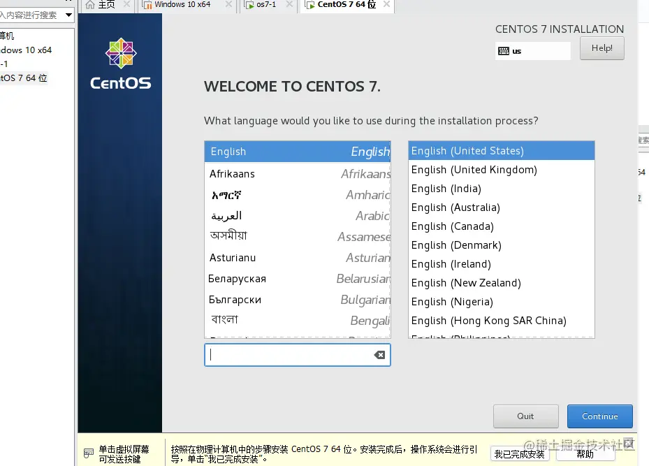649x466 pixels.
Task: Select Windows 10 x64 in library tree
Action: [26, 50]
